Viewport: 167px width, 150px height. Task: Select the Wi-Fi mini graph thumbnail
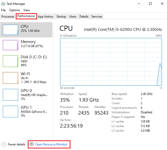coord(10,78)
